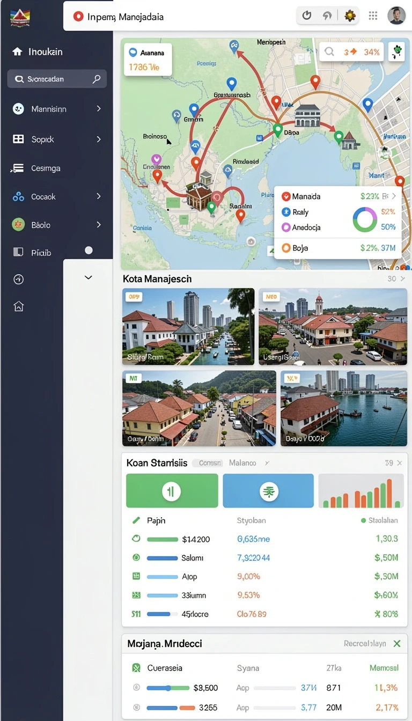This screenshot has width=412, height=721.
Task: Click the Cocaok cluster icon
Action: point(18,197)
